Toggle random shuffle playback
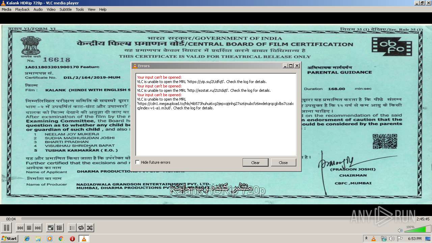The height and width of the screenshot is (243, 432). pos(89,228)
